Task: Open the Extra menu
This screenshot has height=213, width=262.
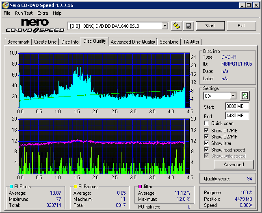Action: pyautogui.click(x=43, y=13)
